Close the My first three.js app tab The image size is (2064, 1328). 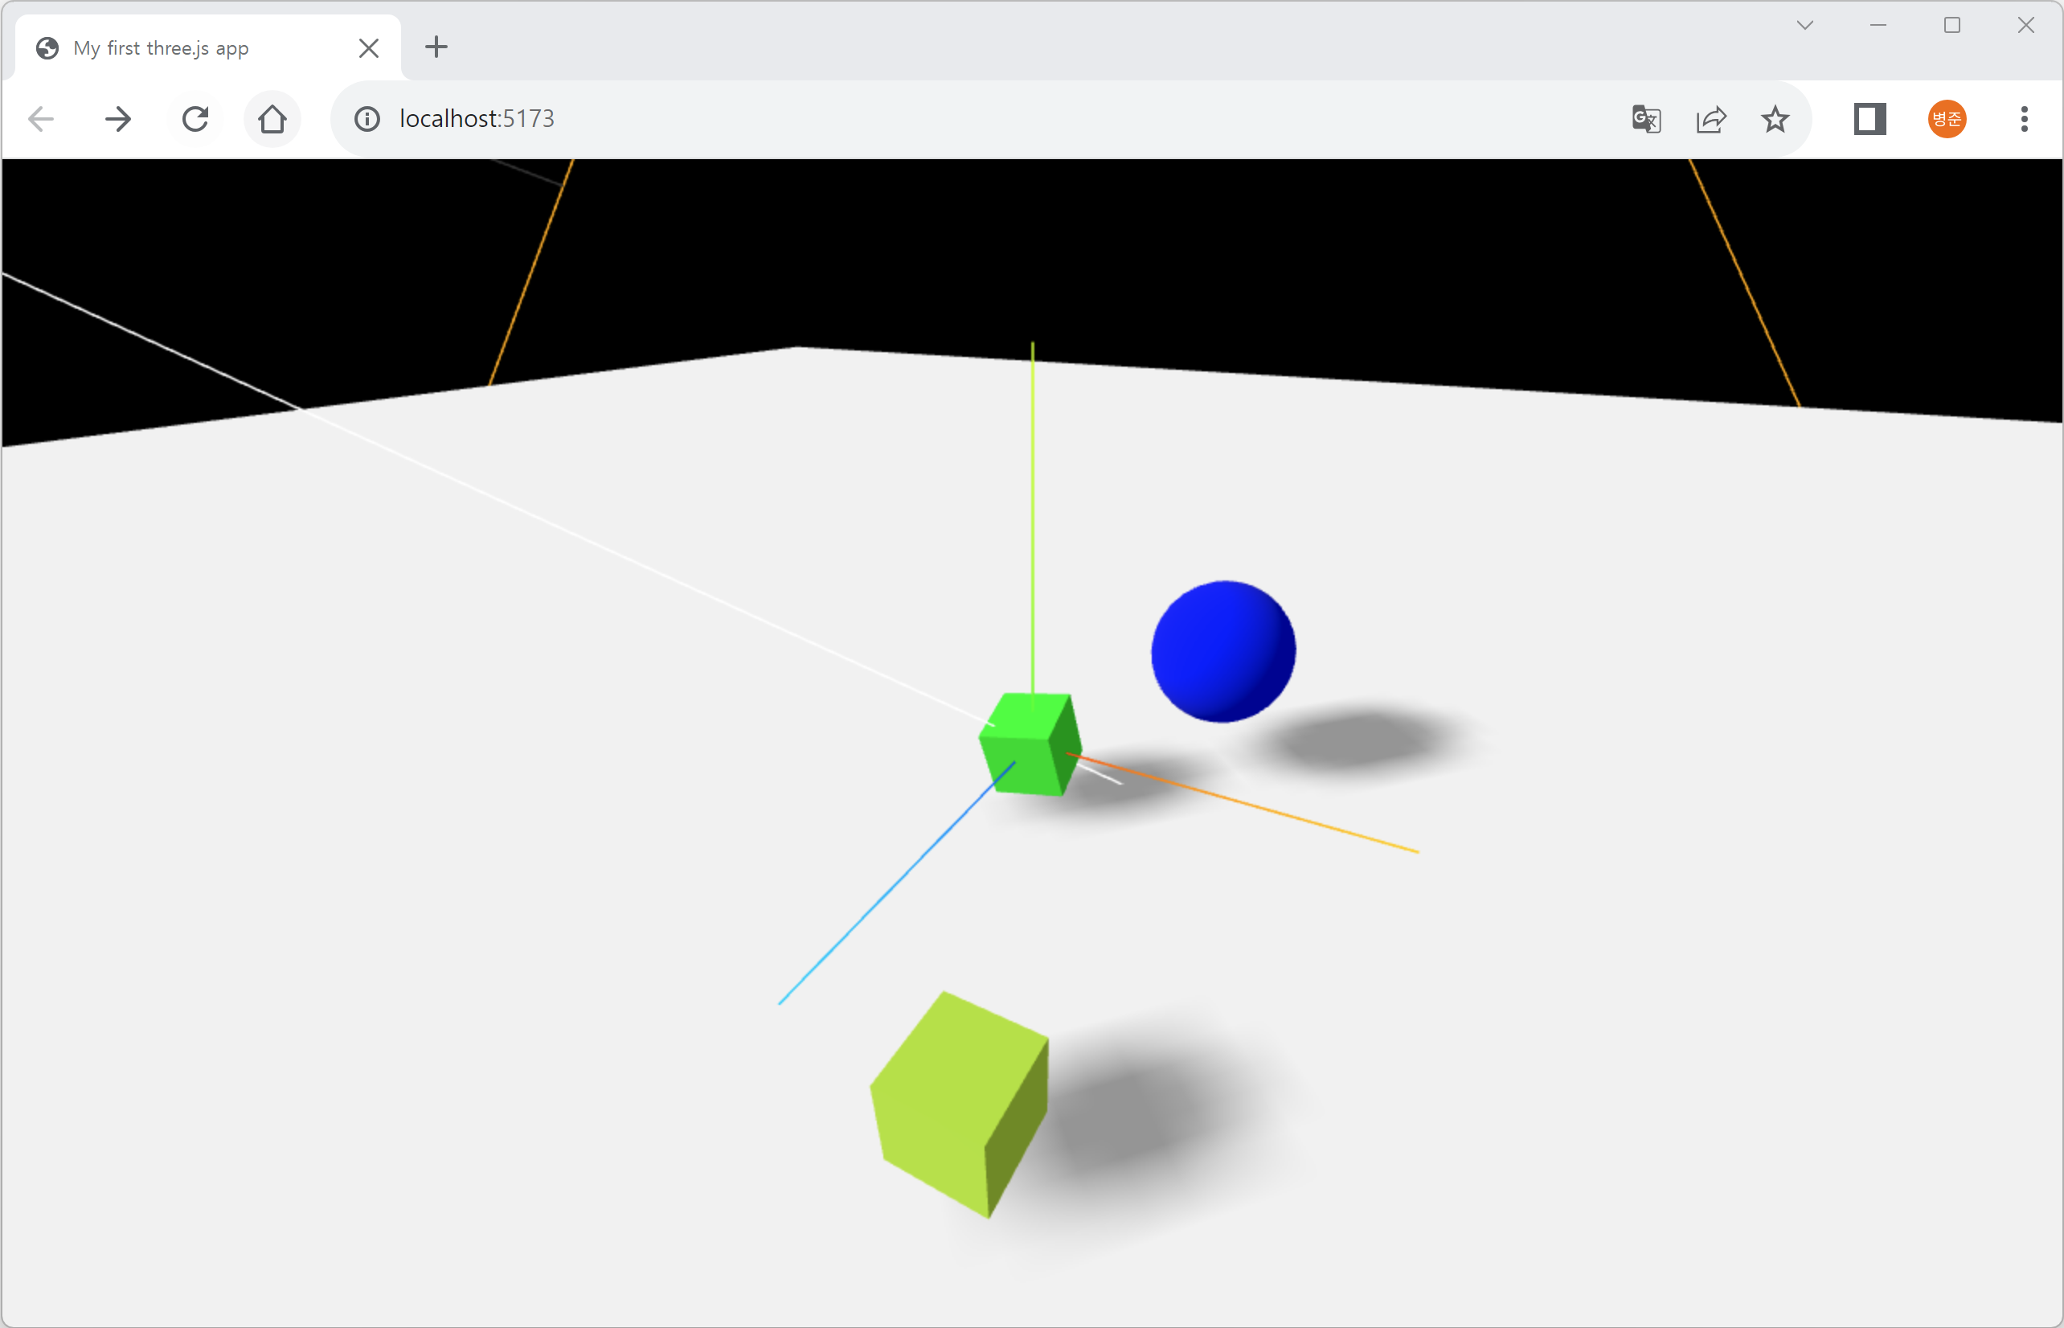point(368,48)
